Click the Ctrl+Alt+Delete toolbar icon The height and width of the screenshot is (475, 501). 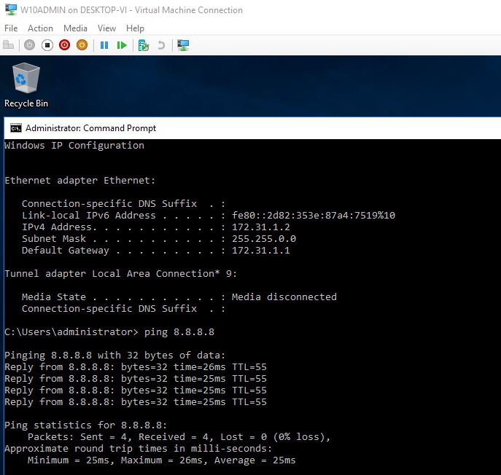tap(9, 45)
